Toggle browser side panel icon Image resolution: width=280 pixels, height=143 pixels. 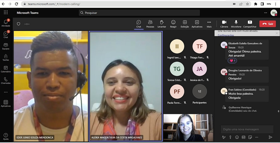click(262, 4)
